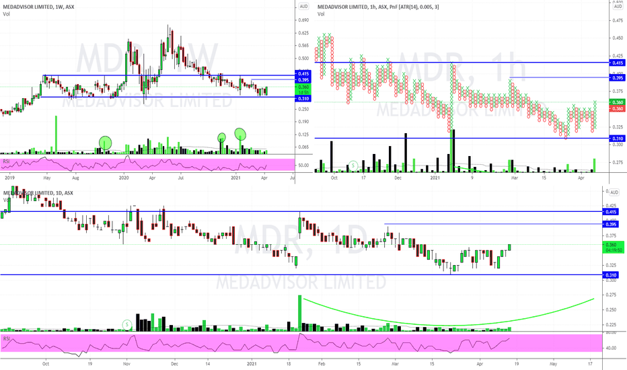Select the Vol indicator label on the 1h PnF chart

(x=321, y=14)
